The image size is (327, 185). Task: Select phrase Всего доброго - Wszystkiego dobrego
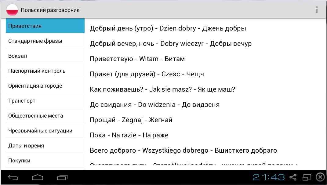(183, 151)
